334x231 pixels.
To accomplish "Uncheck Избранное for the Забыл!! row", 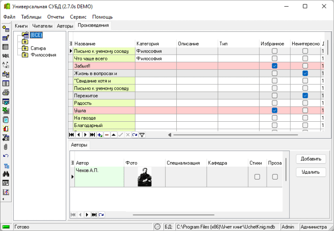I will click(x=275, y=66).
